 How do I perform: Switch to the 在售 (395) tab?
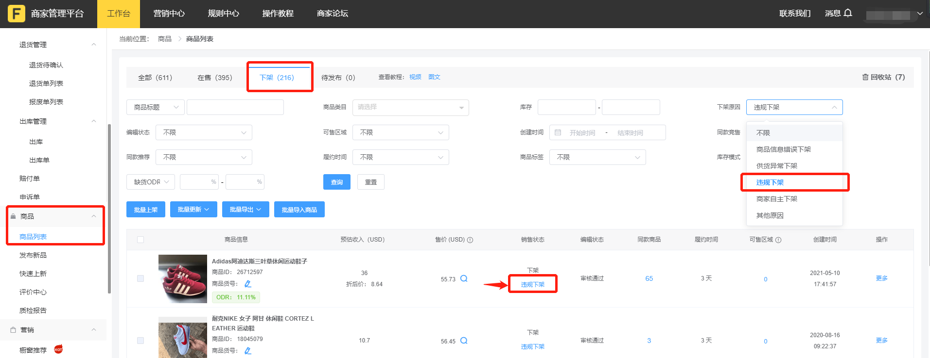tap(214, 78)
